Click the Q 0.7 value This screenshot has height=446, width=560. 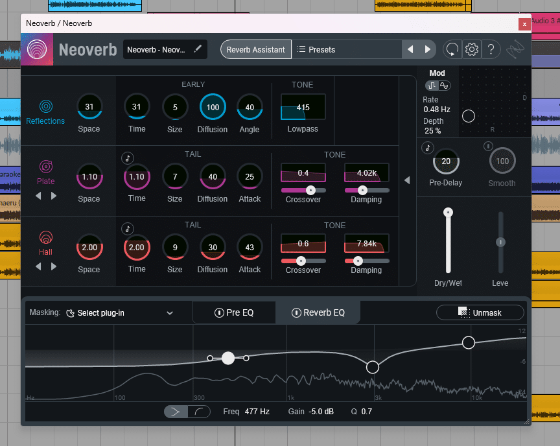coord(366,412)
